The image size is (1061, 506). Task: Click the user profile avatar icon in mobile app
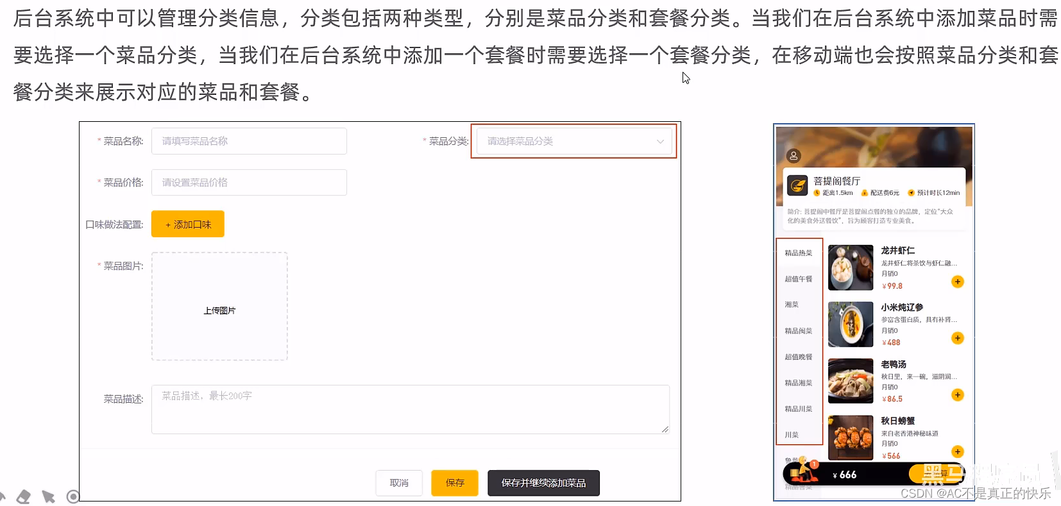[794, 156]
